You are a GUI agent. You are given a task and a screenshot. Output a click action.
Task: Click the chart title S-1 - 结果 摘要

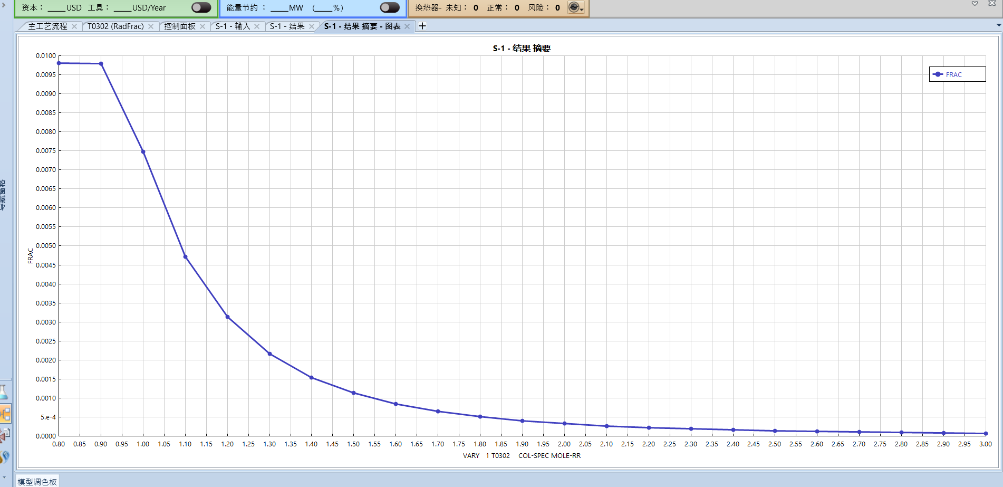click(x=522, y=49)
